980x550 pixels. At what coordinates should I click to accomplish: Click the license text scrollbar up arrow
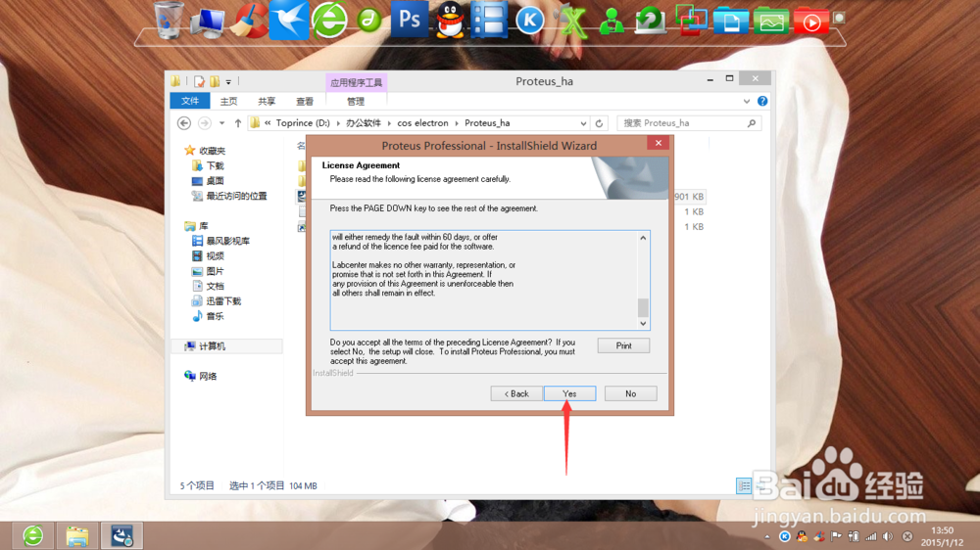pos(643,238)
